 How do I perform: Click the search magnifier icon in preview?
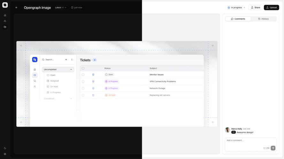point(43,59)
